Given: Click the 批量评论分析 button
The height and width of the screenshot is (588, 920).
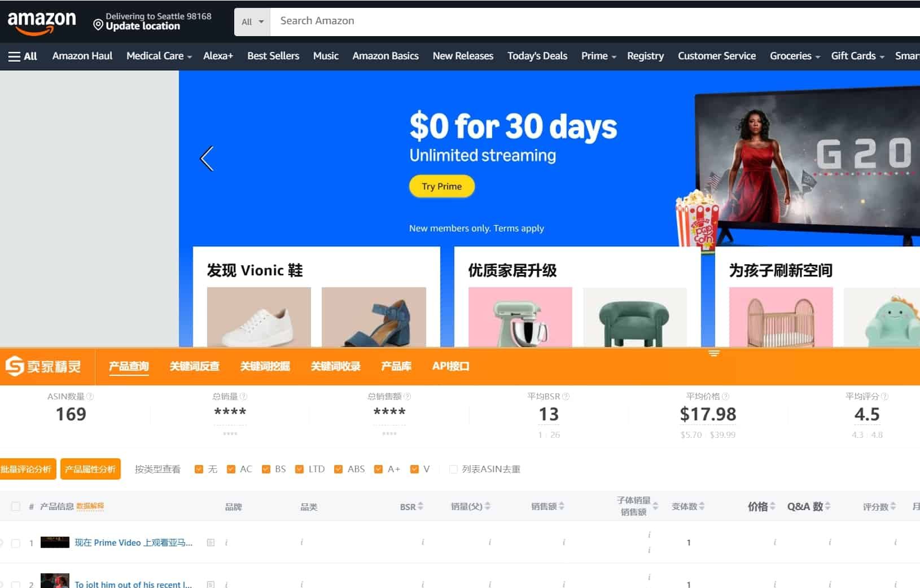Looking at the screenshot, I should coord(27,469).
